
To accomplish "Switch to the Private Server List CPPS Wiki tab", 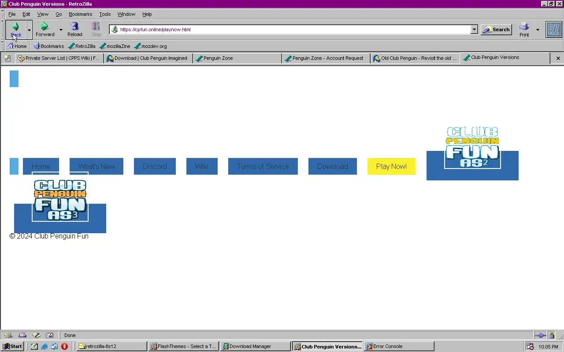I will pyautogui.click(x=59, y=58).
